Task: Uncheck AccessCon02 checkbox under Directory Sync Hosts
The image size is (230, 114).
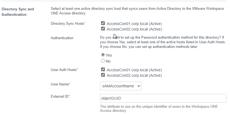Action: point(103,29)
